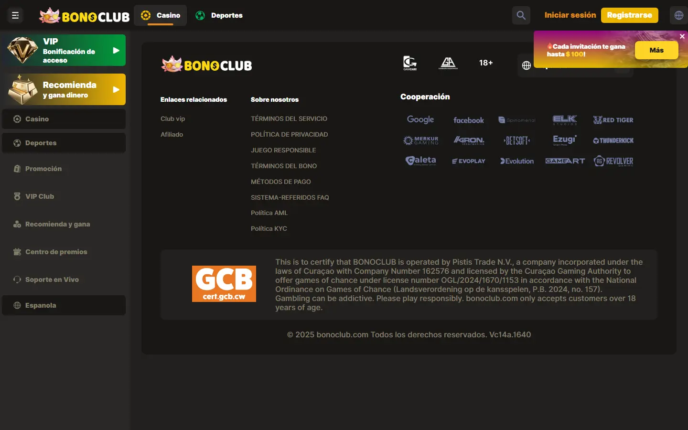The height and width of the screenshot is (430, 688).
Task: Open SISTEMA-REFERIDOS FAQ link
Action: pos(290,197)
